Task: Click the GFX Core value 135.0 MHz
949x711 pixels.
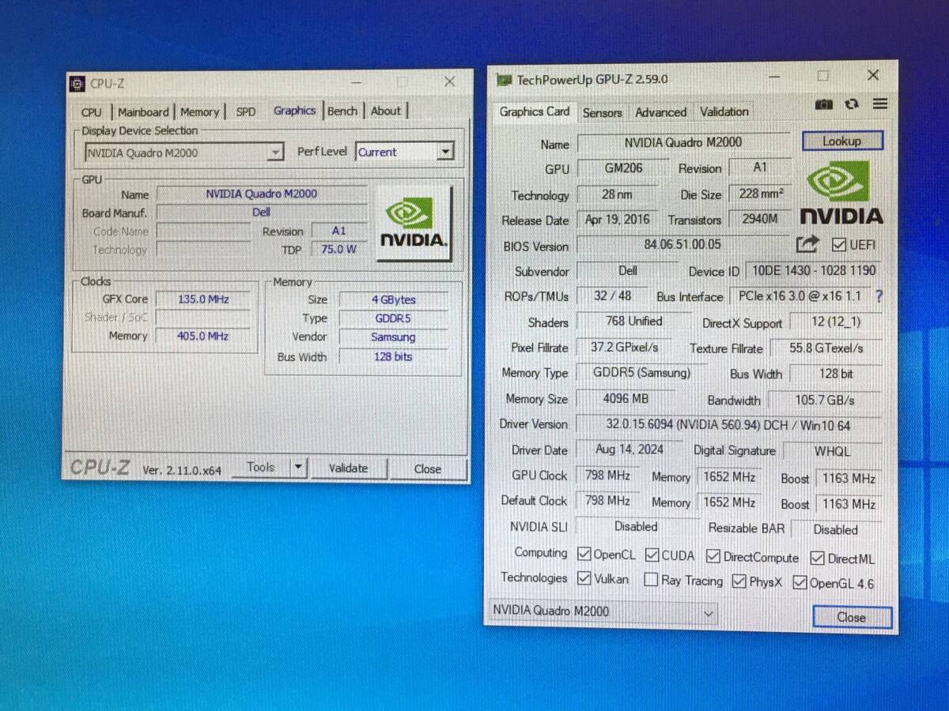Action: coord(202,299)
